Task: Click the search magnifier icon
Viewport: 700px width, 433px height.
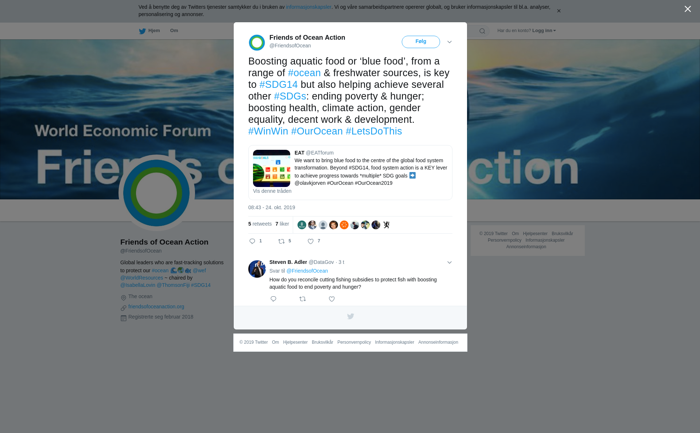Action: [x=482, y=31]
